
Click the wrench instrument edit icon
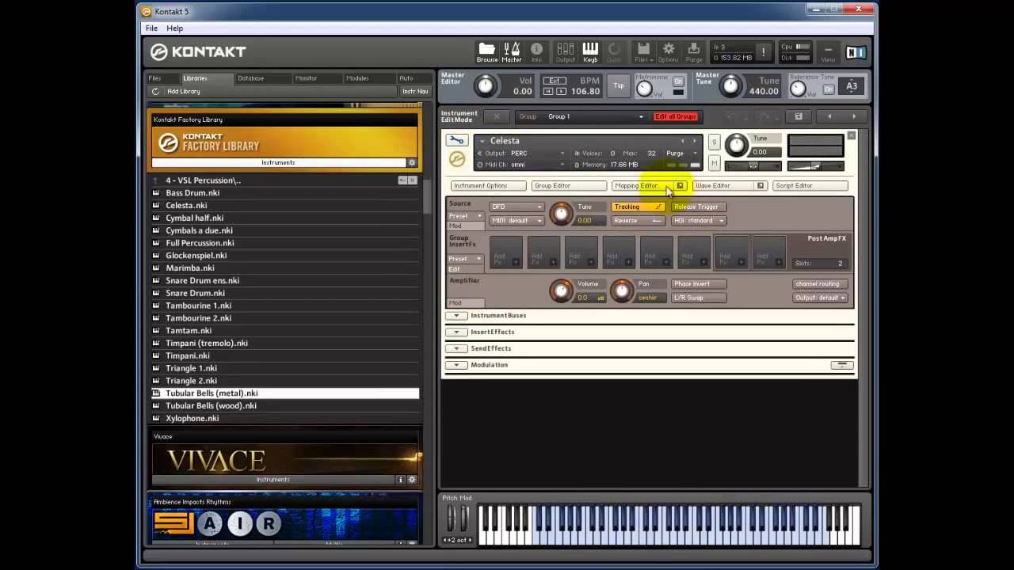click(457, 140)
